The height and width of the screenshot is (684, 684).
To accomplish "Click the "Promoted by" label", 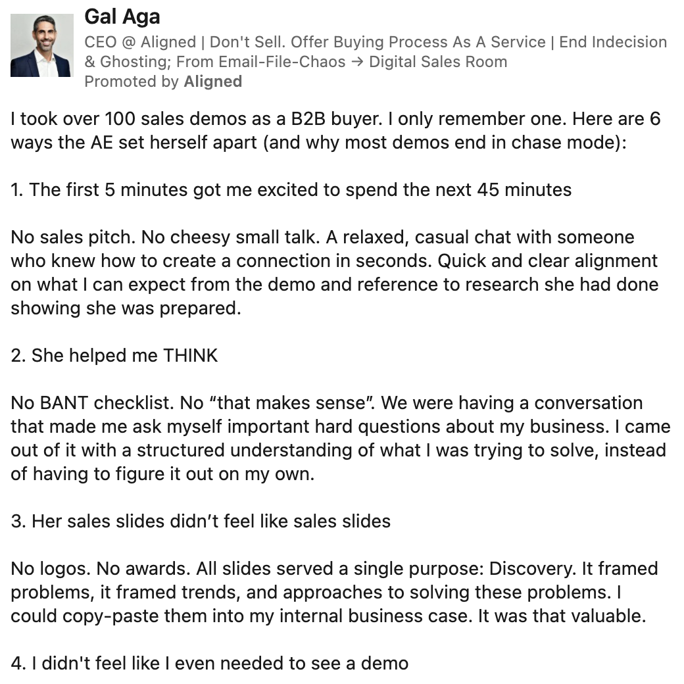I will pyautogui.click(x=132, y=82).
